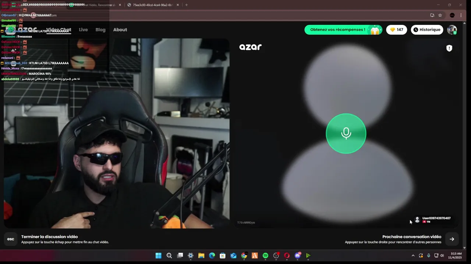The height and width of the screenshot is (264, 471).
Task: Open the Windows Start menu
Action: 158,256
